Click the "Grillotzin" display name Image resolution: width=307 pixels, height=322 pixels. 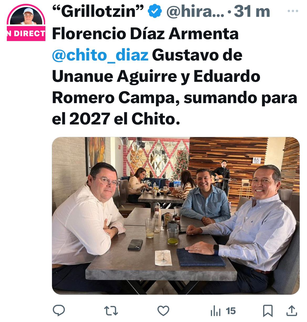tap(98, 12)
